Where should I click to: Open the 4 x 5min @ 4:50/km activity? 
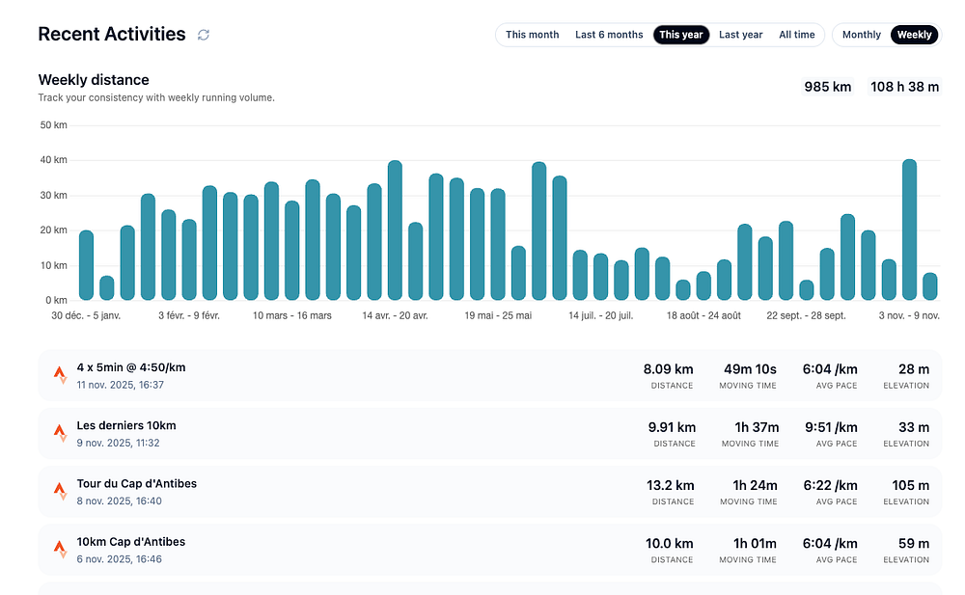pos(131,367)
